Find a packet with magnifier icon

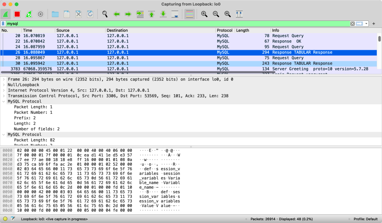pyautogui.click(x=105, y=14)
